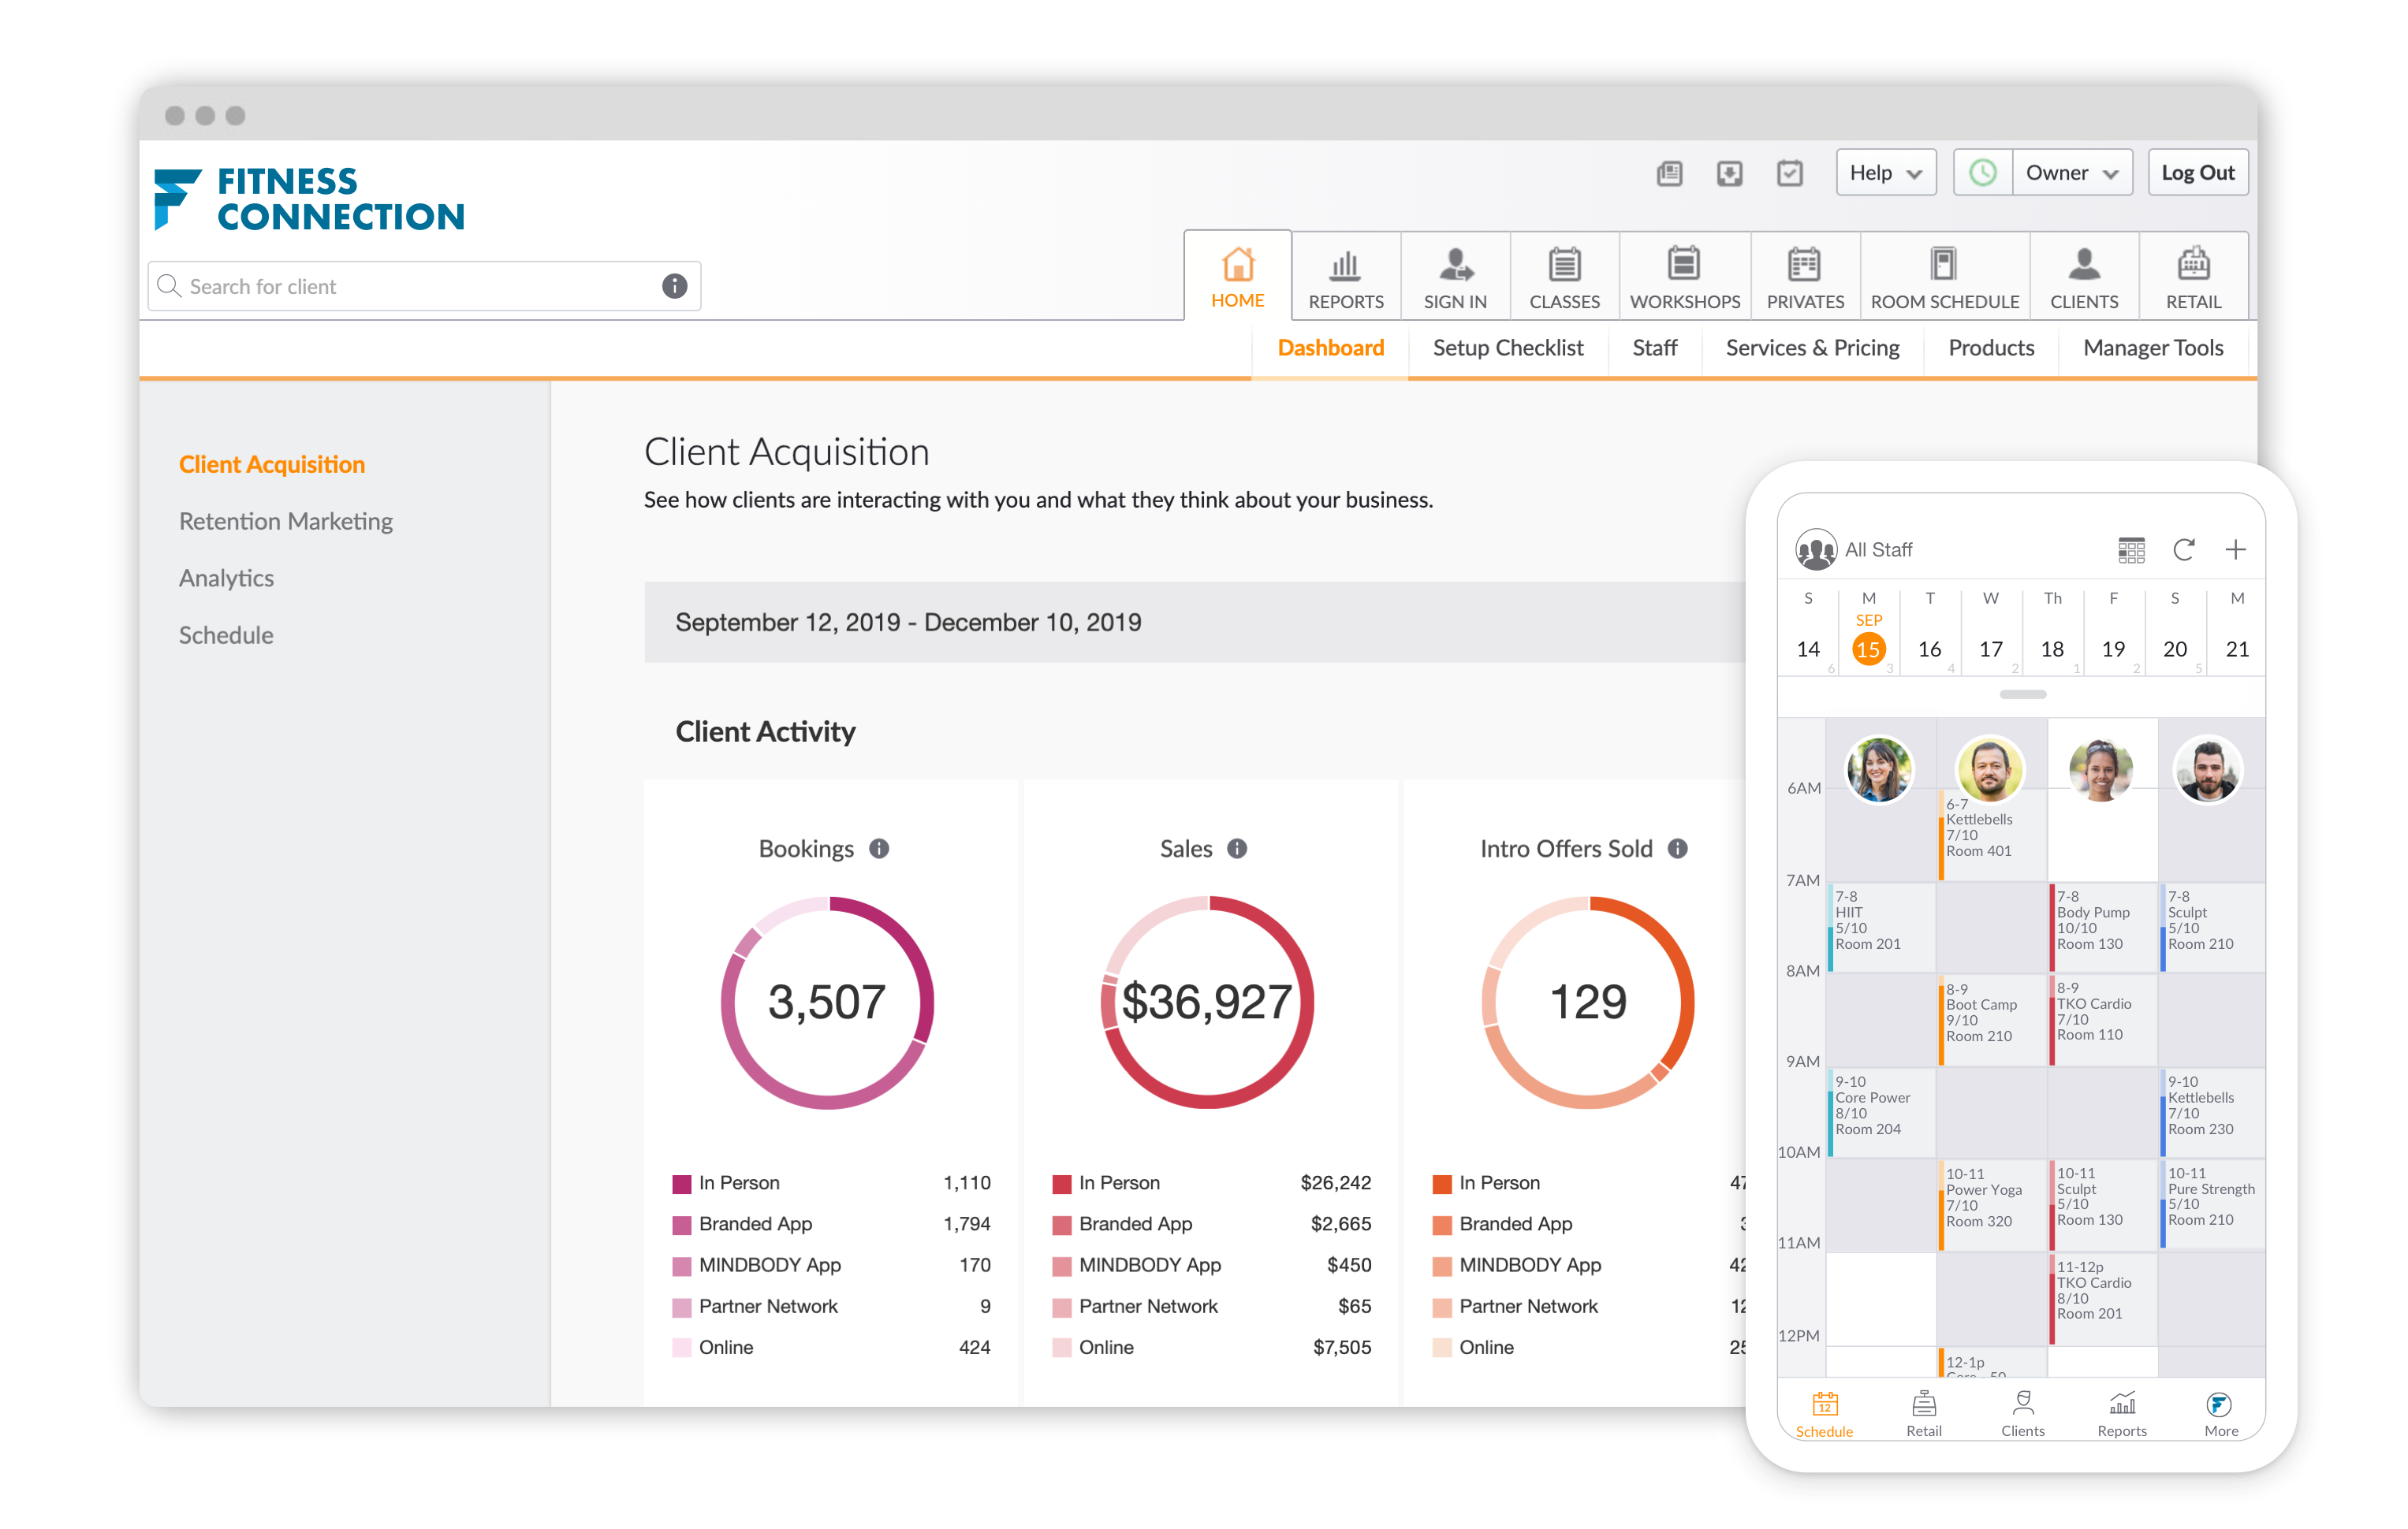2408x1529 pixels.
Task: Click the time clock icon beside Owner
Action: click(1982, 173)
